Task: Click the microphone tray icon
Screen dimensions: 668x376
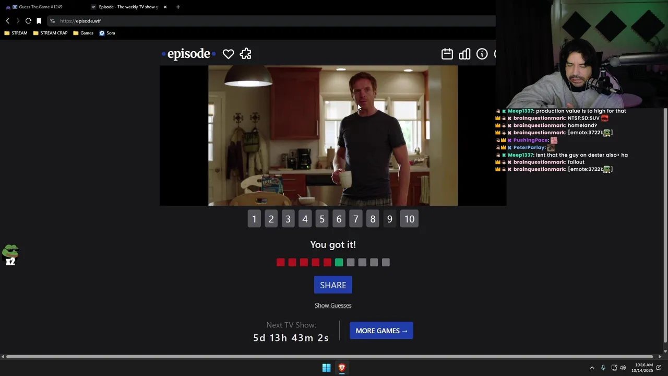Action: pos(603,368)
